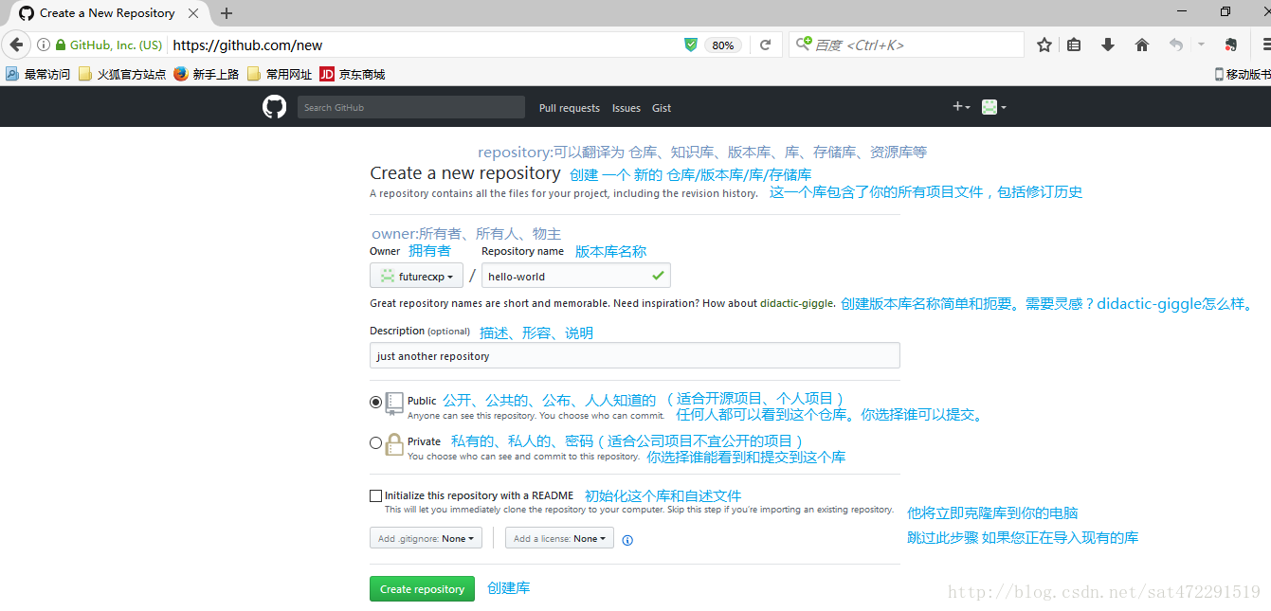
Task: Click the info icon next to license dropdown
Action: click(x=627, y=540)
